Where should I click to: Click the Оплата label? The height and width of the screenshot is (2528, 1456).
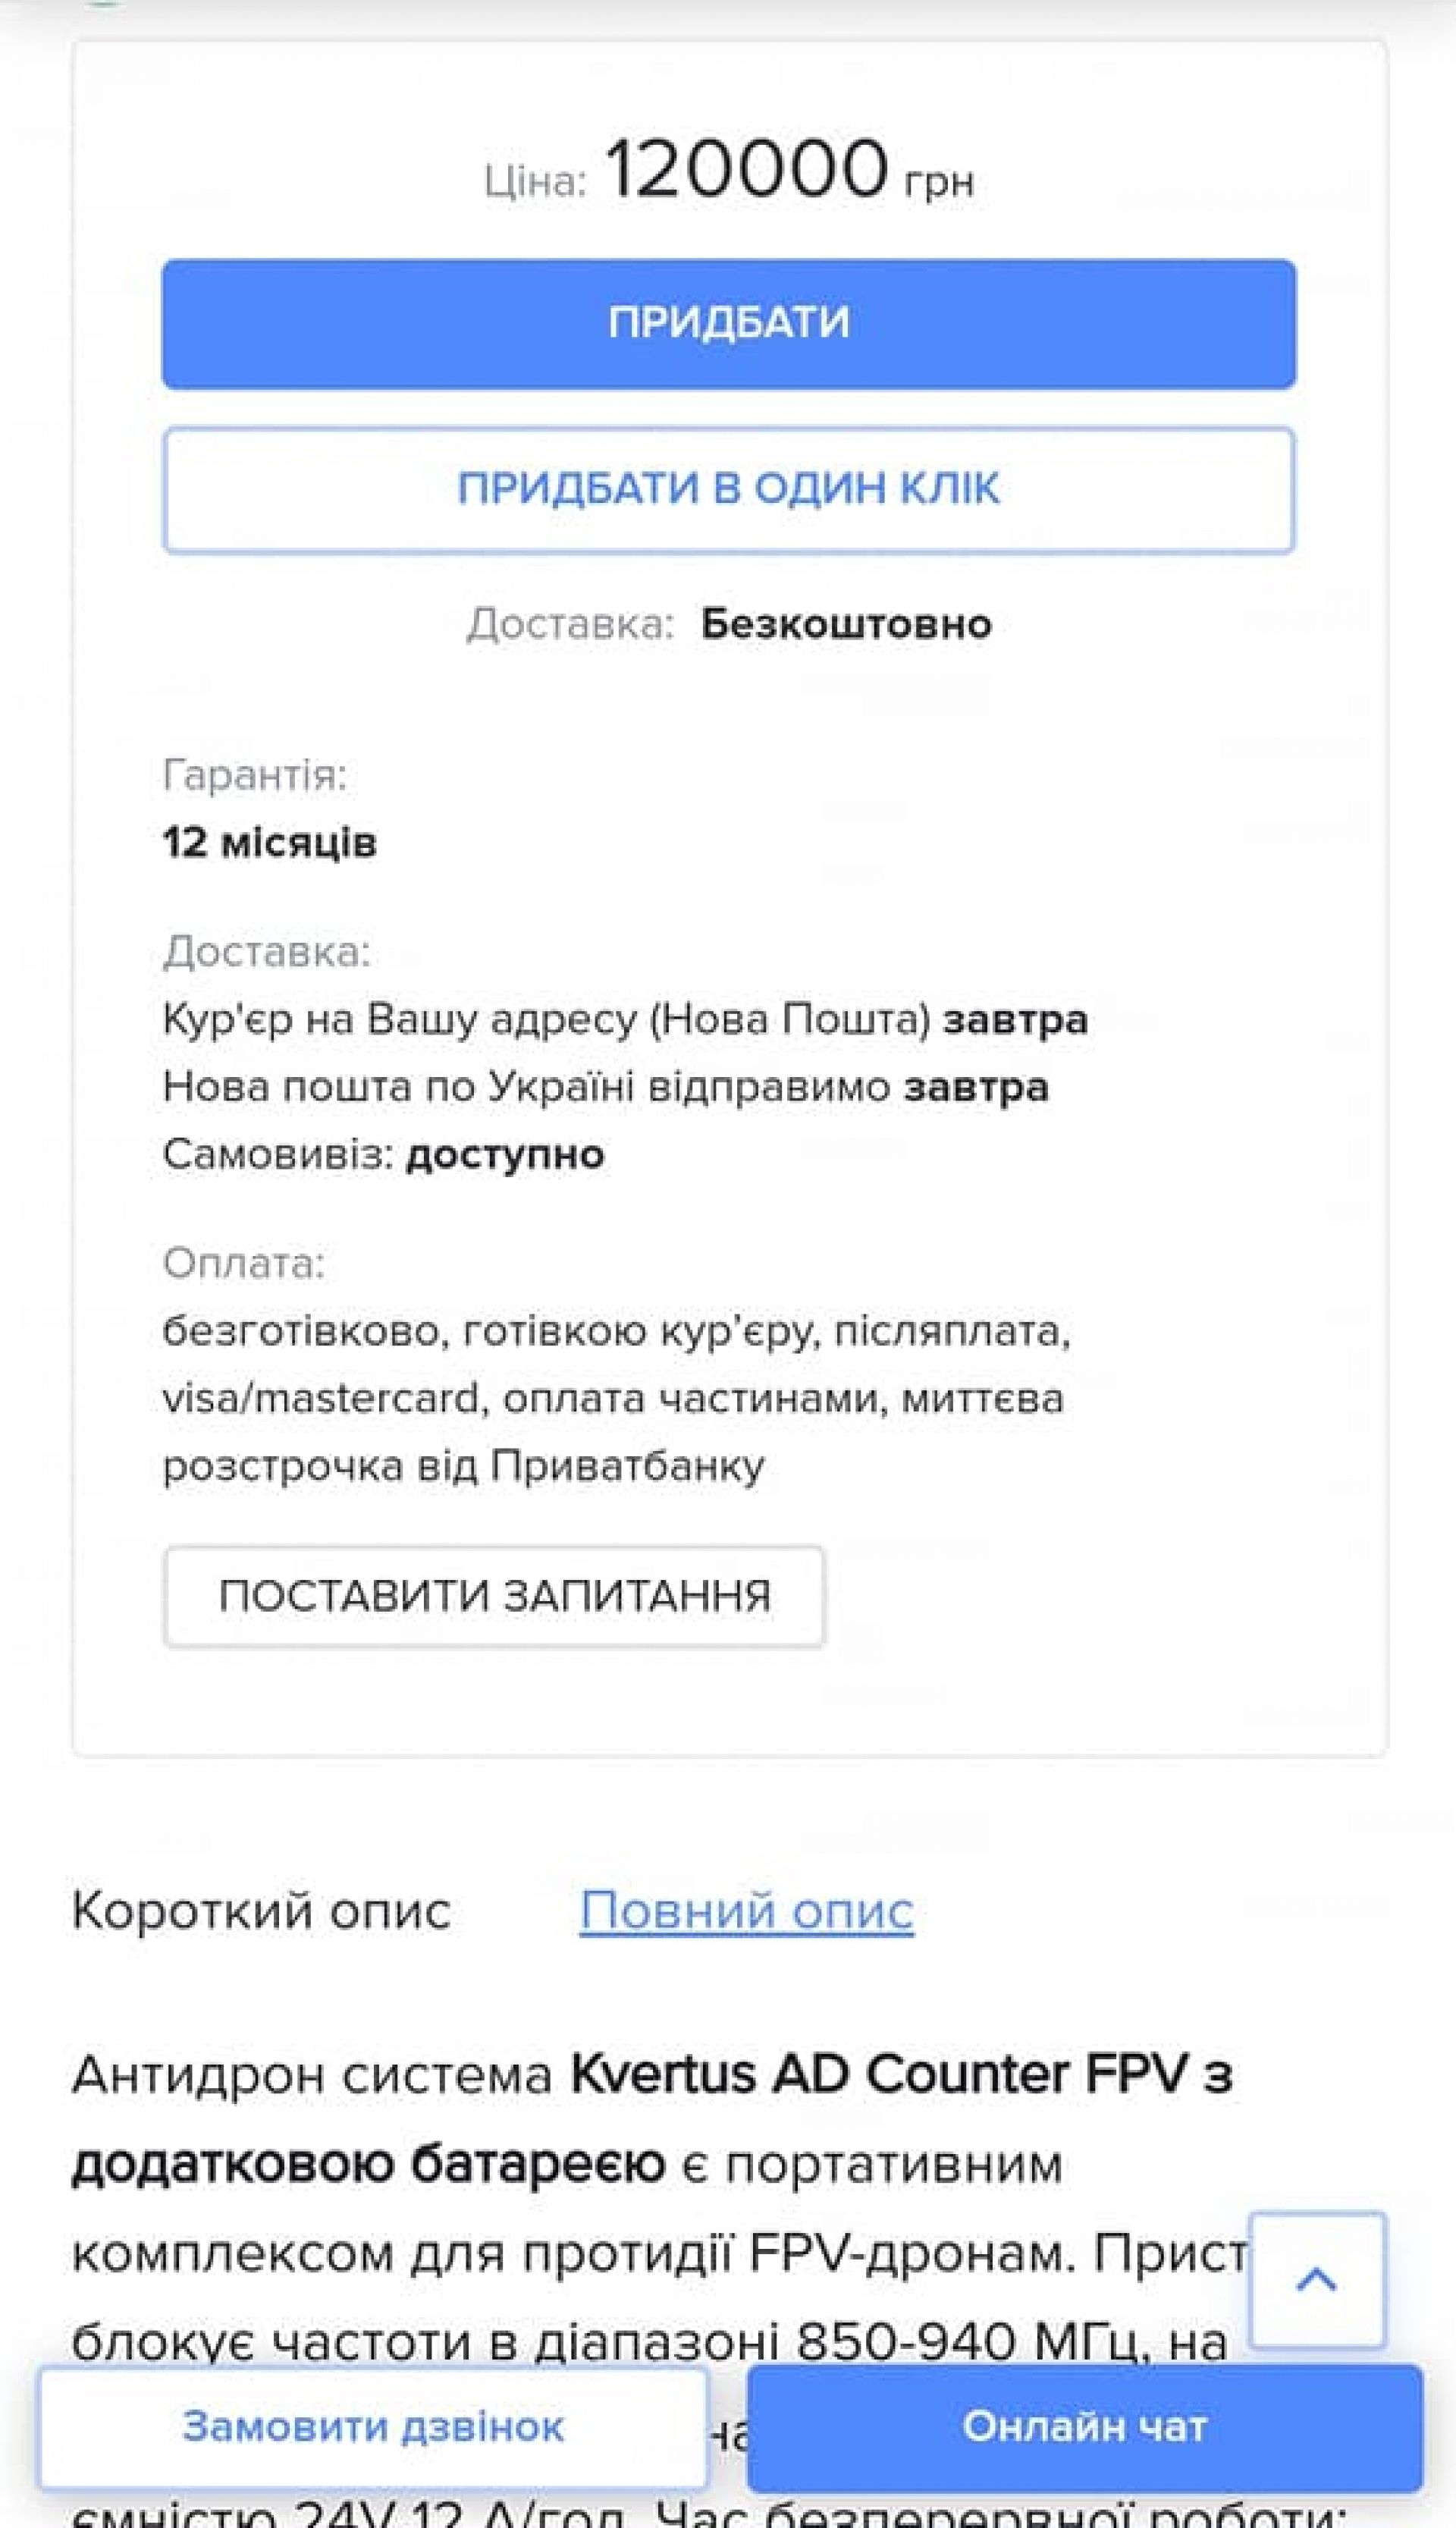point(244,1263)
